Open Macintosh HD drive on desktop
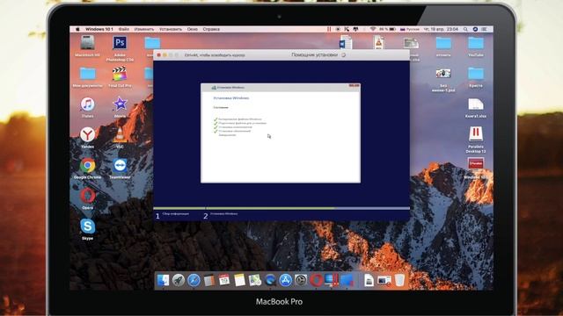The image size is (563, 316). (87, 43)
